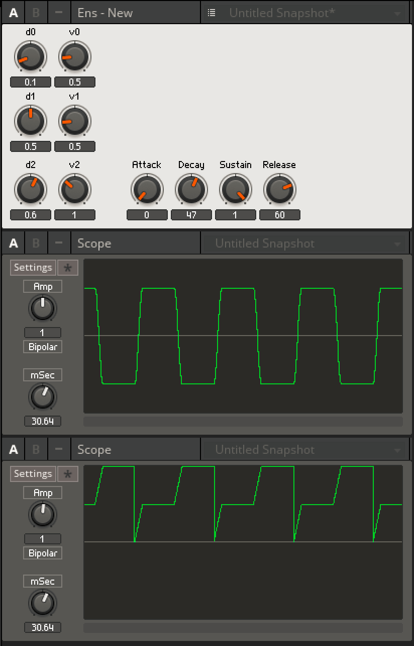Screen dimensions: 414x646
Task: Click the lower Scope panel title
Action: point(94,449)
